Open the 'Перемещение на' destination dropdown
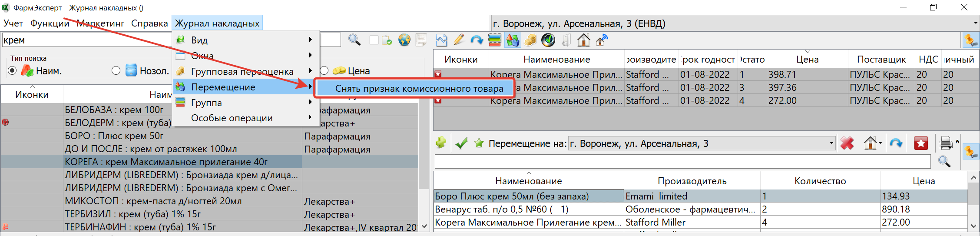The height and width of the screenshot is (236, 980). [831, 143]
